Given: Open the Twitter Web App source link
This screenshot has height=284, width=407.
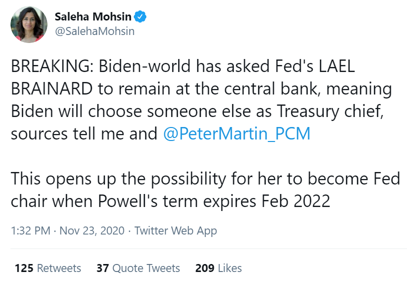Looking at the screenshot, I should tap(176, 230).
